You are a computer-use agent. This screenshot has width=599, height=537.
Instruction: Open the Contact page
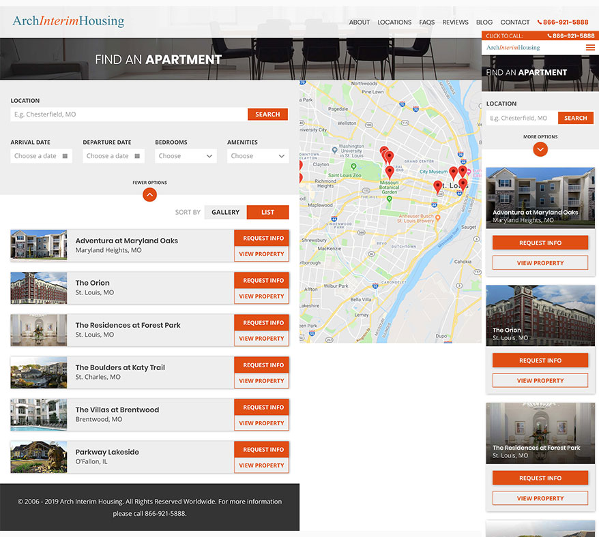tap(514, 22)
